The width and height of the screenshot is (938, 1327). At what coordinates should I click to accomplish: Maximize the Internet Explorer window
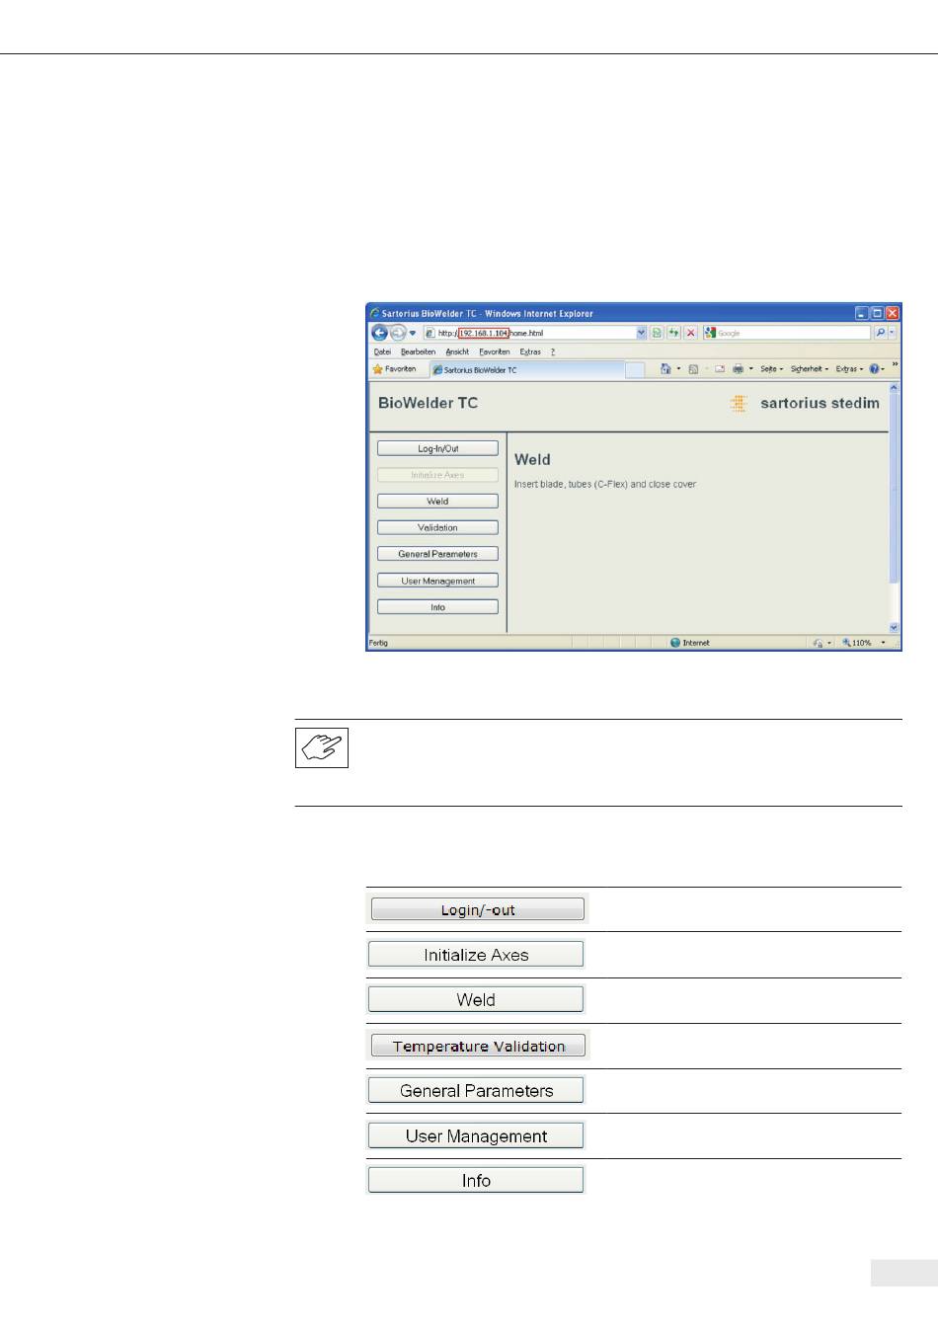coord(877,313)
